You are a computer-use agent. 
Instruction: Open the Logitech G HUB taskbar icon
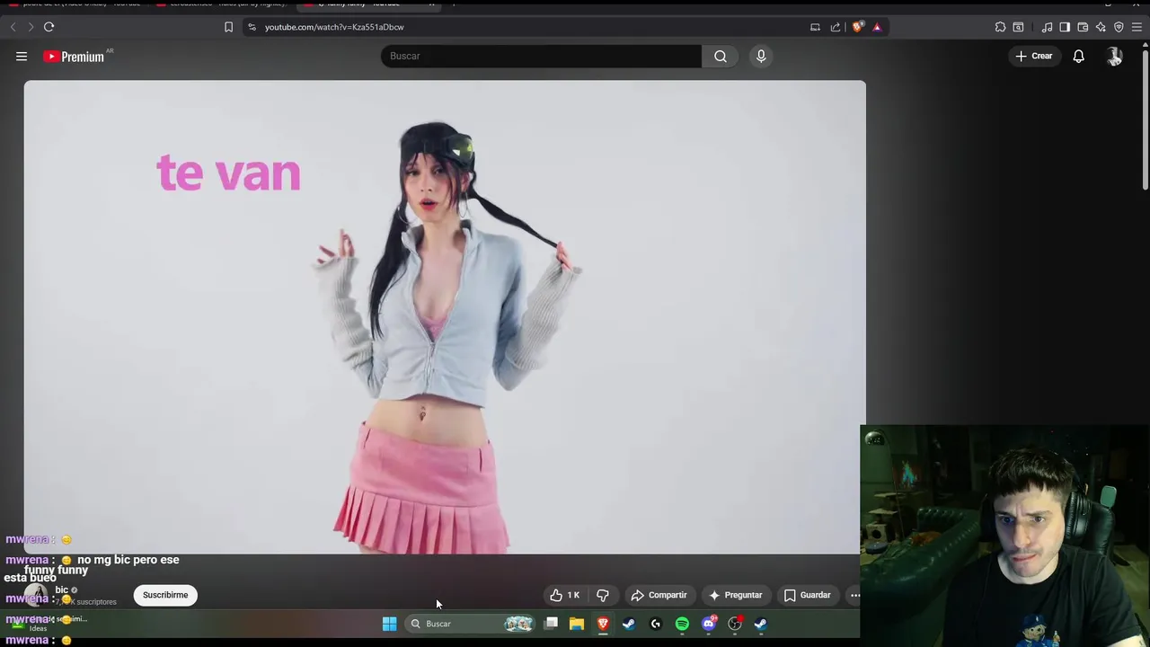click(655, 624)
